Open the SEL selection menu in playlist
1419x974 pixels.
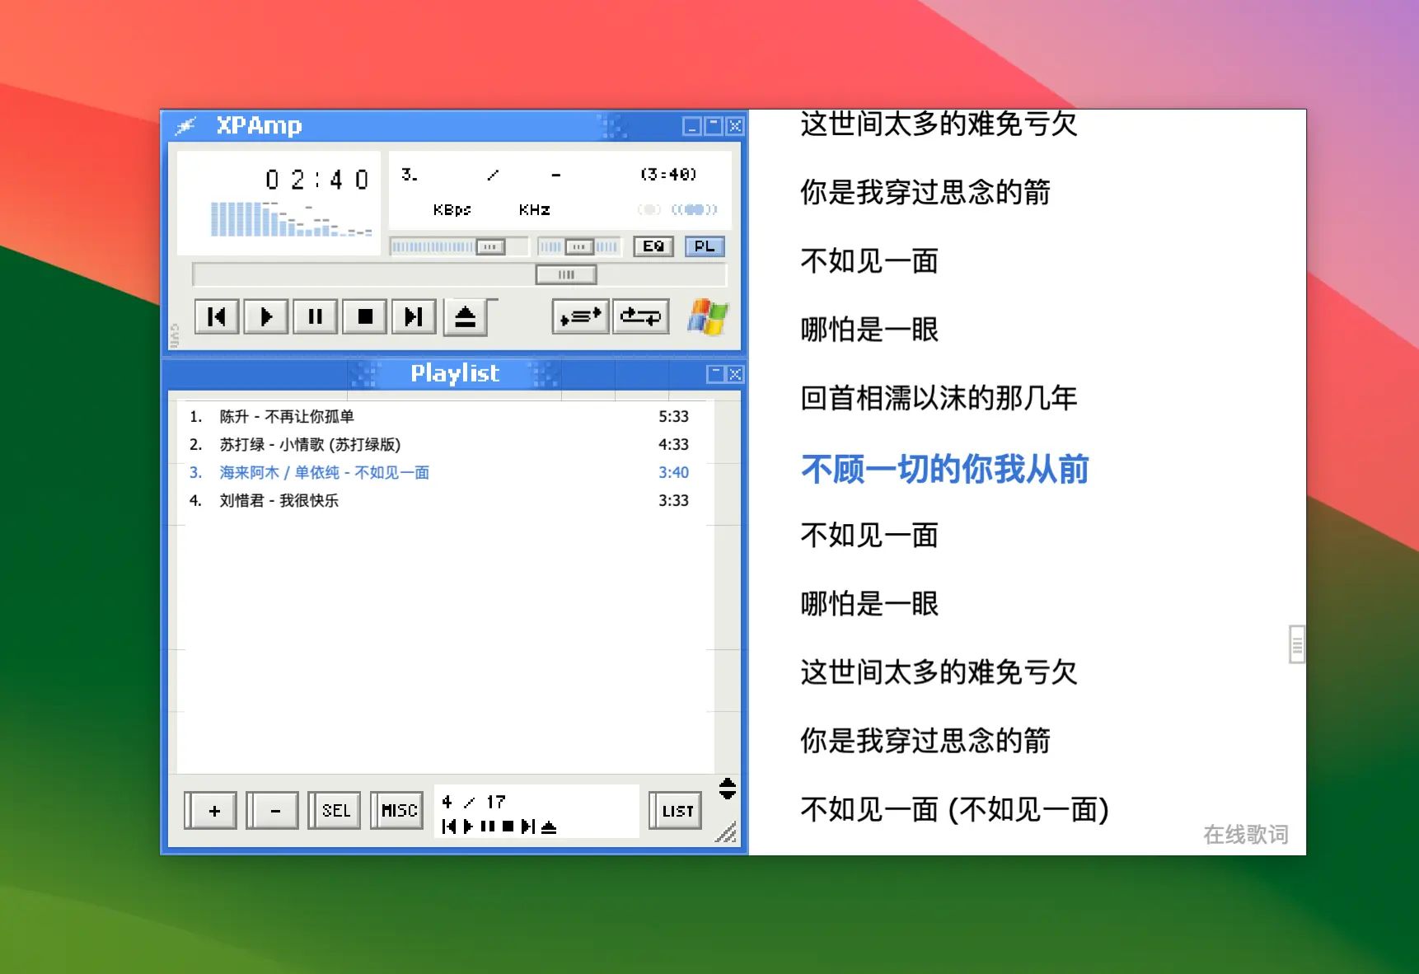click(x=335, y=811)
